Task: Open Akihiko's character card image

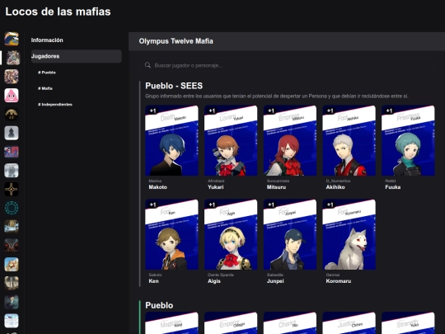Action: [x=349, y=140]
